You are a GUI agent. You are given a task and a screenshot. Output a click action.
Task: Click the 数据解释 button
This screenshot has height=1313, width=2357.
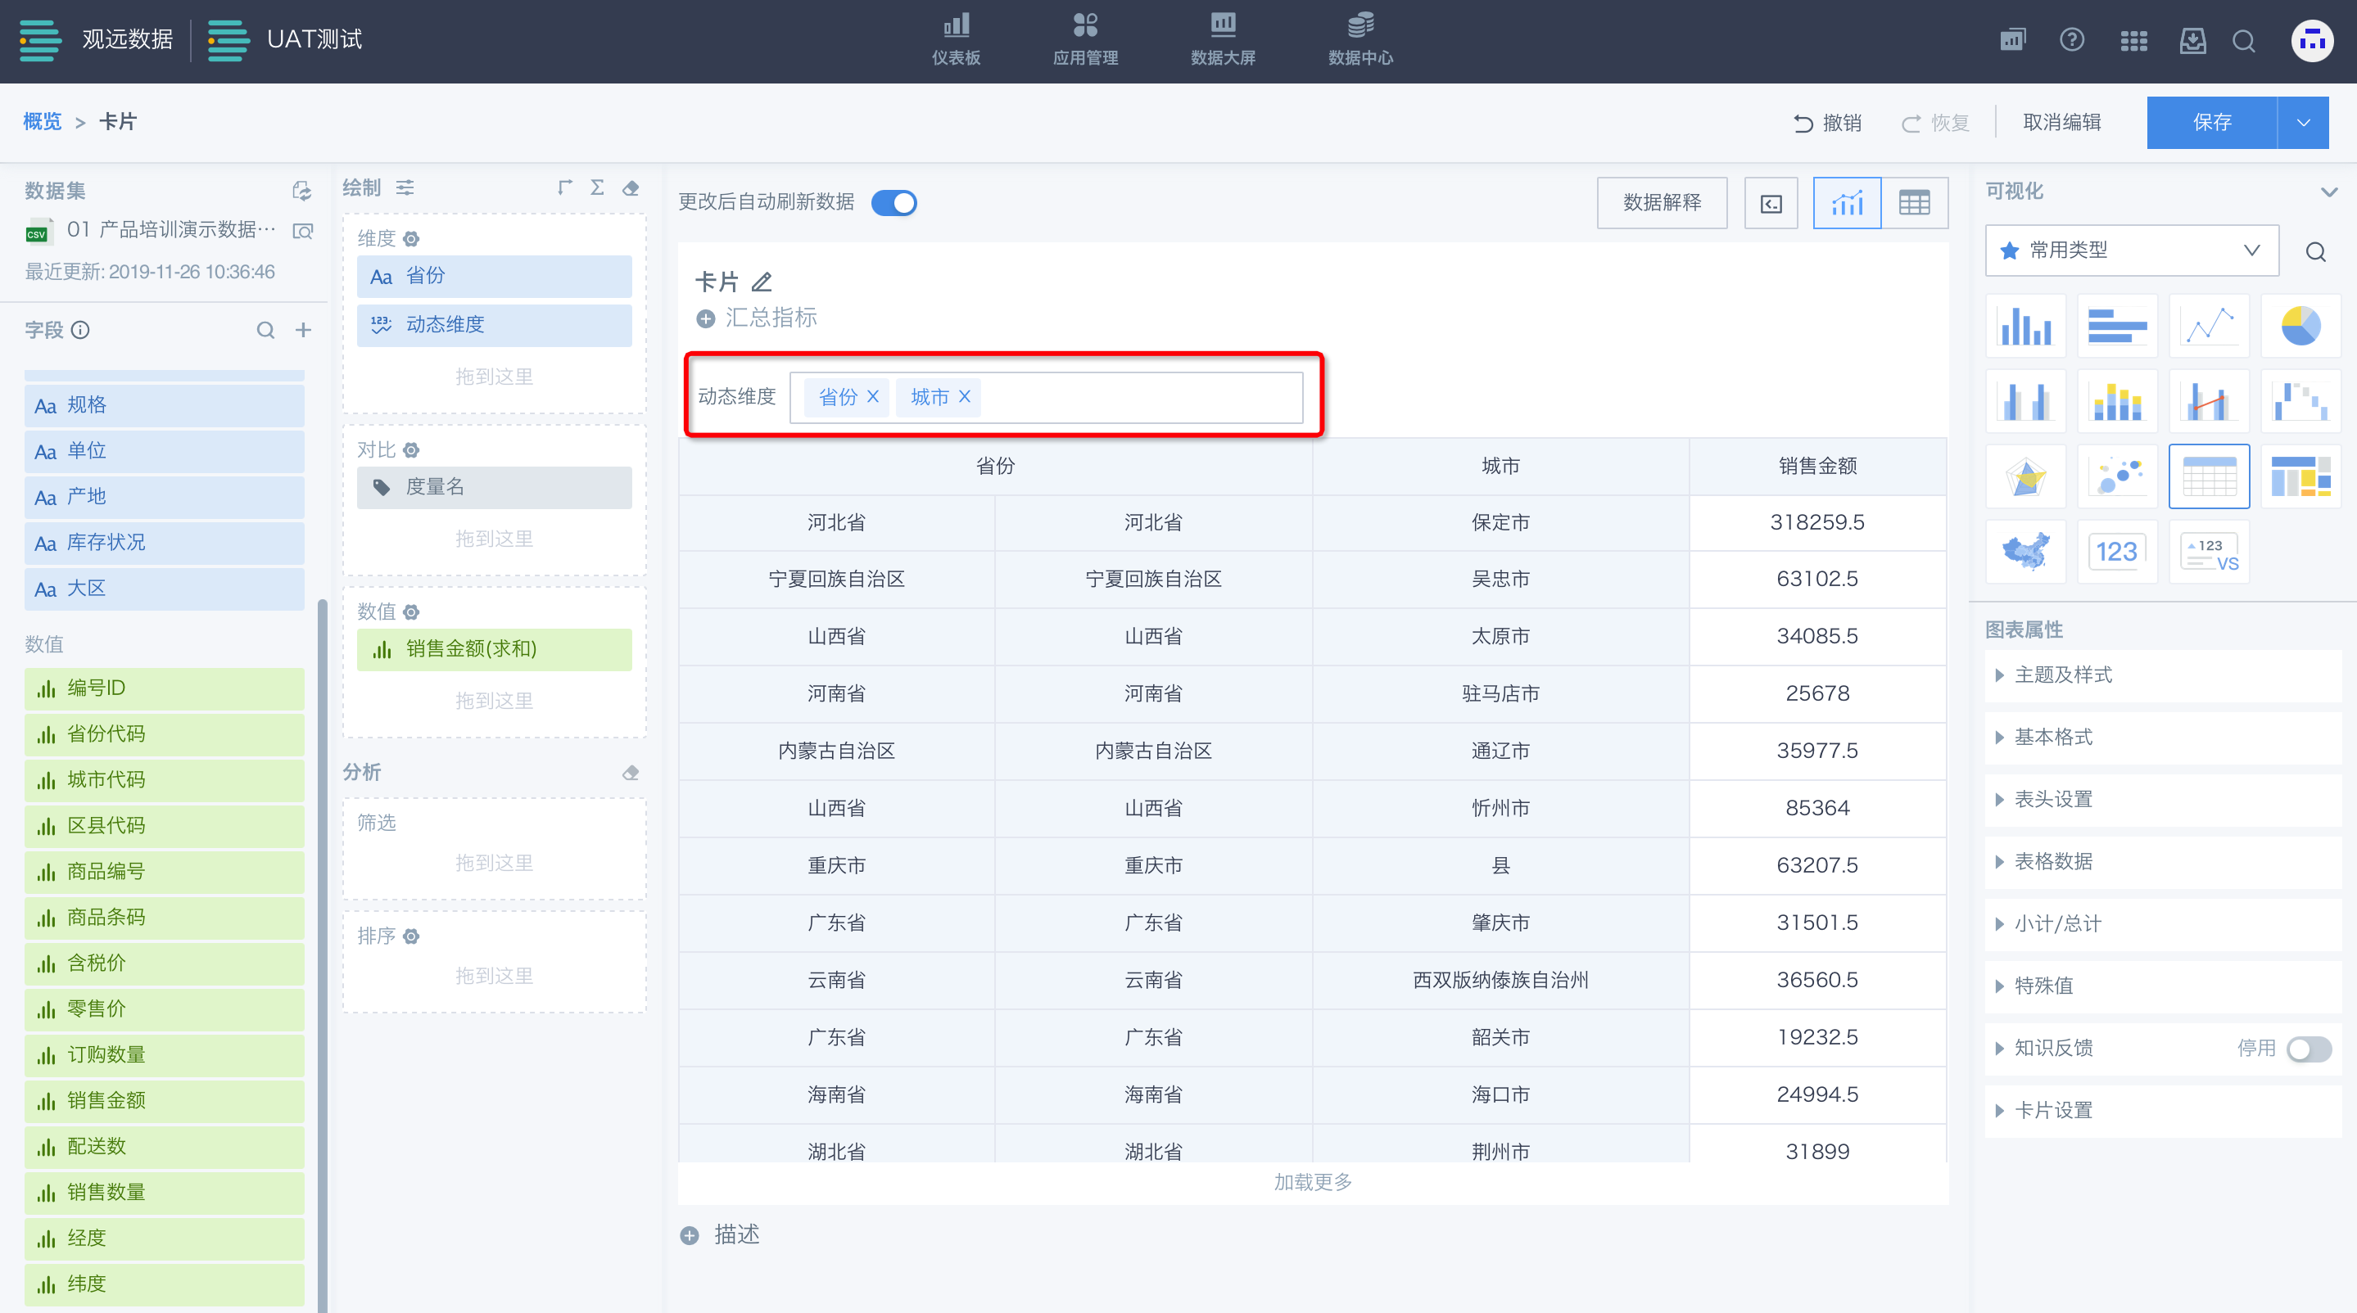click(1662, 202)
